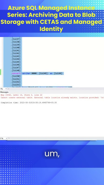Click the [Col47] line in the query

point(16,68)
